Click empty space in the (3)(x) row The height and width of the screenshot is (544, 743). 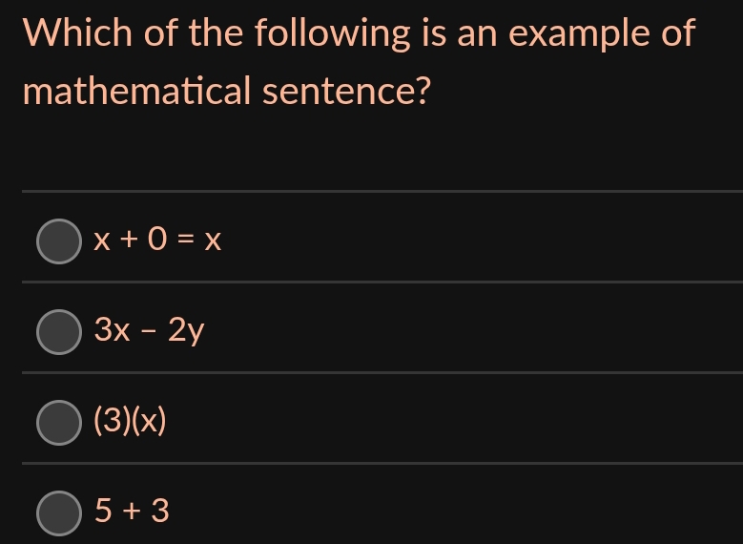[474, 418]
